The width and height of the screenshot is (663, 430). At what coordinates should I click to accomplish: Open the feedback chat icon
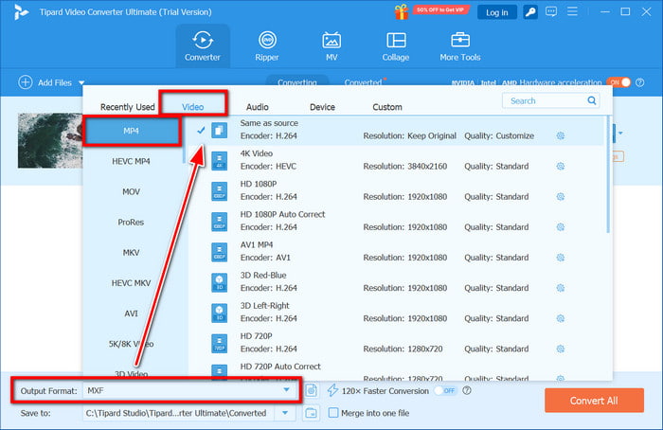tap(551, 11)
